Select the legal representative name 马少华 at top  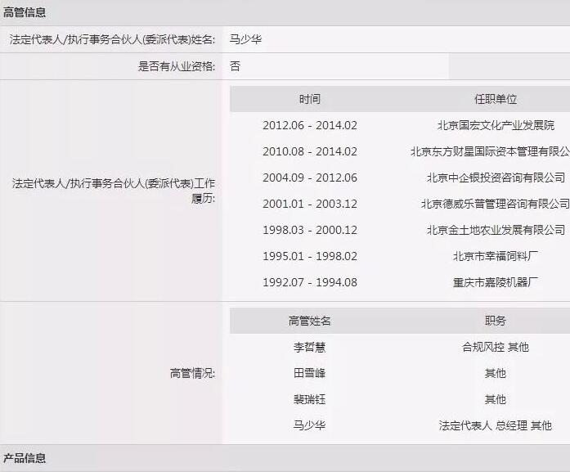point(246,39)
